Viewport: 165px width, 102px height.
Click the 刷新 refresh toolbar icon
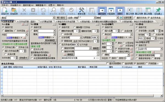[x=43, y=11]
